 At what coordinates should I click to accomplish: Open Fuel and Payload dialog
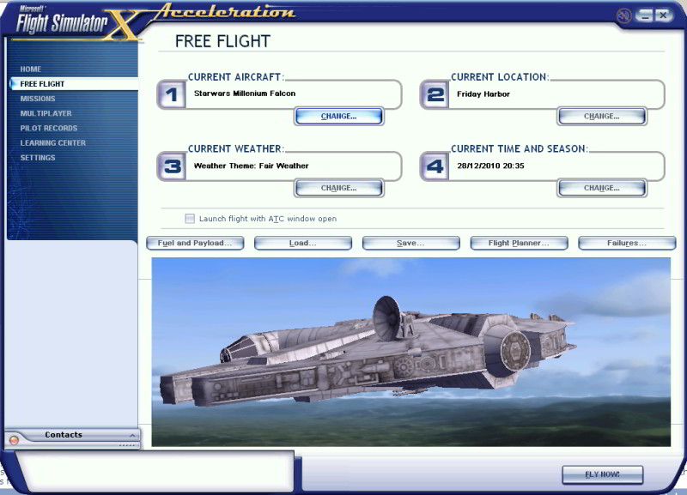[x=195, y=243]
